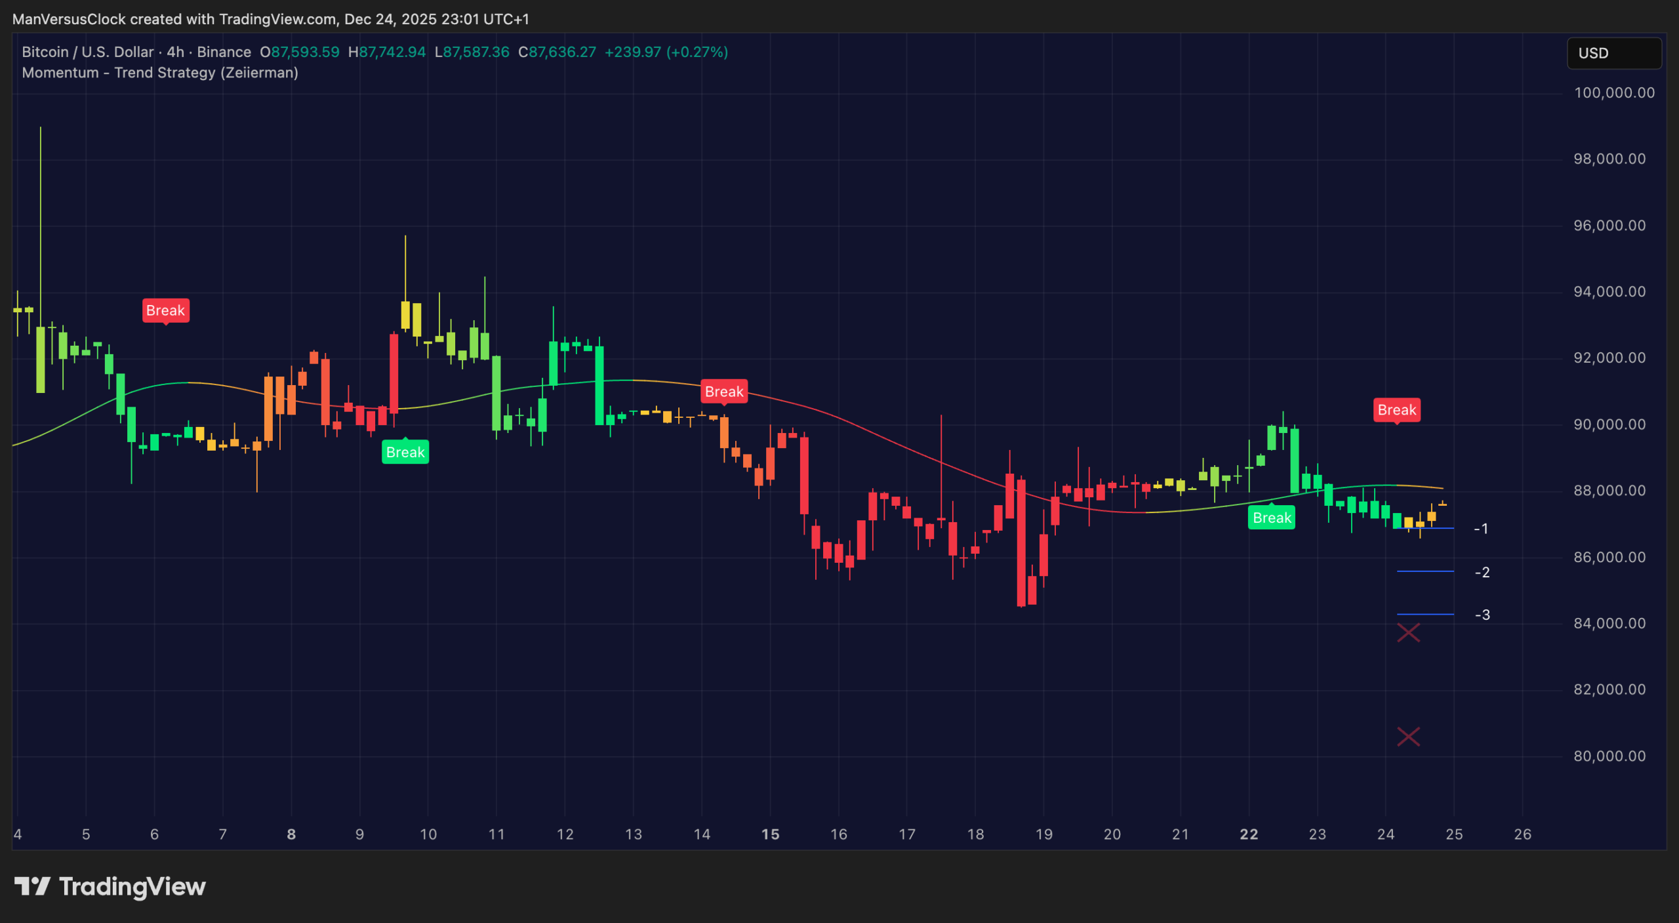Open the Binance exchange selector
This screenshot has width=1679, height=923.
coord(224,52)
